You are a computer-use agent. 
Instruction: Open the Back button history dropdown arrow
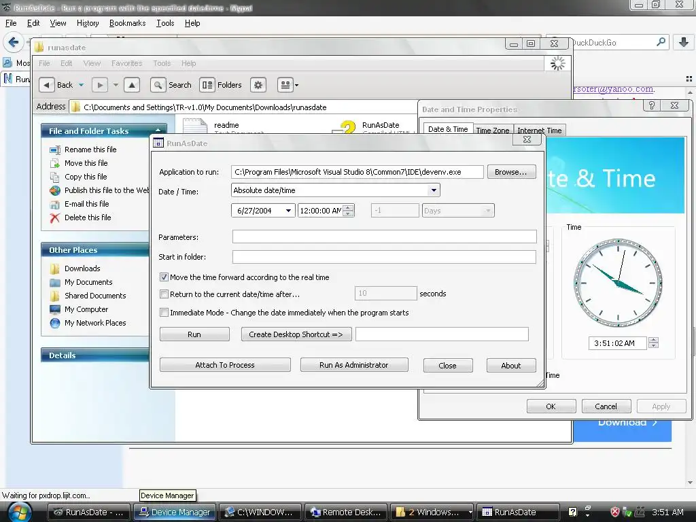click(82, 85)
